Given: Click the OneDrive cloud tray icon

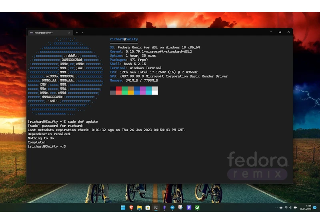Looking at the screenshot, I should [281, 208].
